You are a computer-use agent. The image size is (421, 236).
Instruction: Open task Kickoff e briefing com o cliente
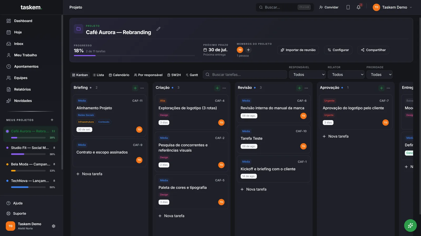(274, 169)
